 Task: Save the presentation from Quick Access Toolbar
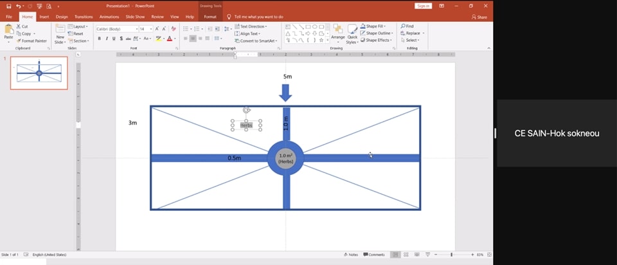8,6
